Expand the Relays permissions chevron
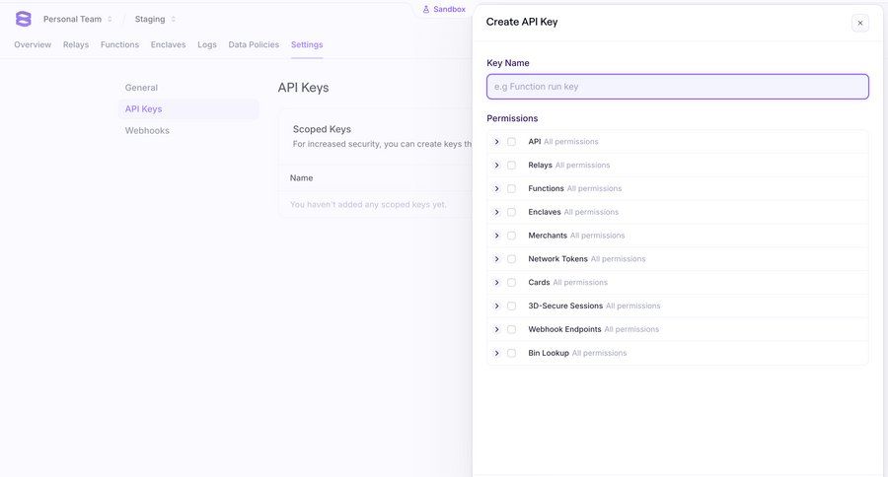This screenshot has height=477, width=888. tap(496, 166)
